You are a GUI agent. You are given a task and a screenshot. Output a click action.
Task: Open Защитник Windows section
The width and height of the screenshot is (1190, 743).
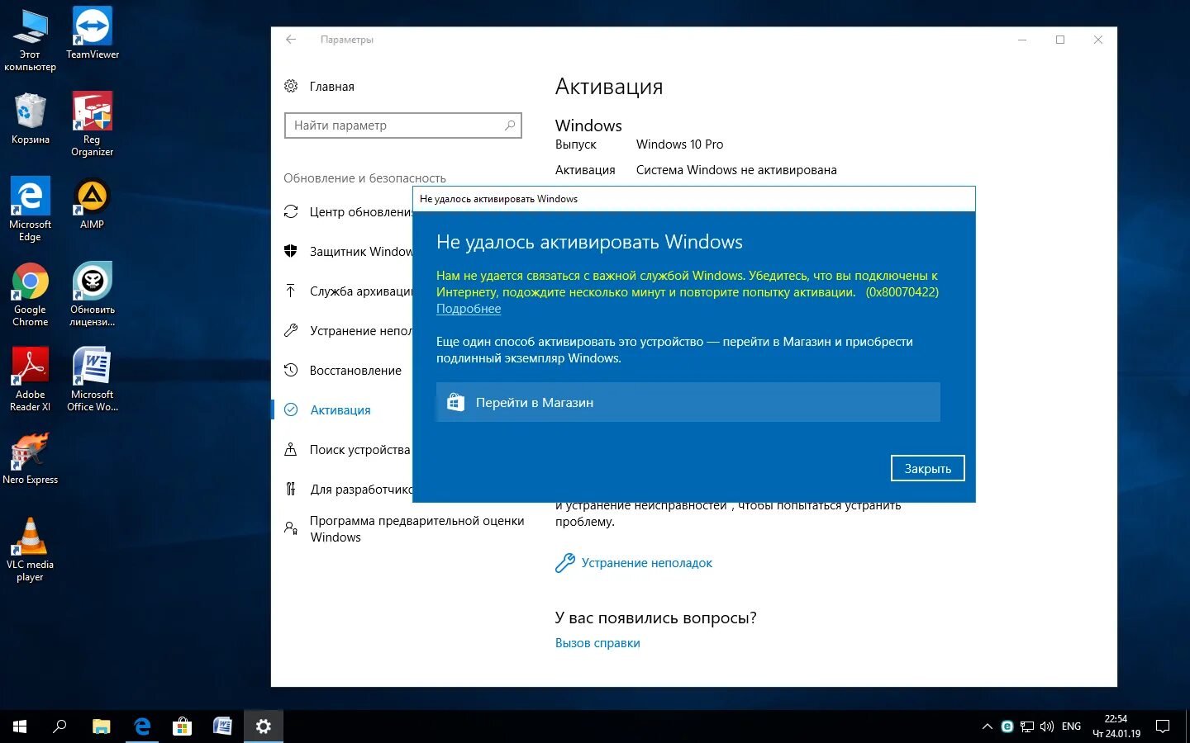348,252
